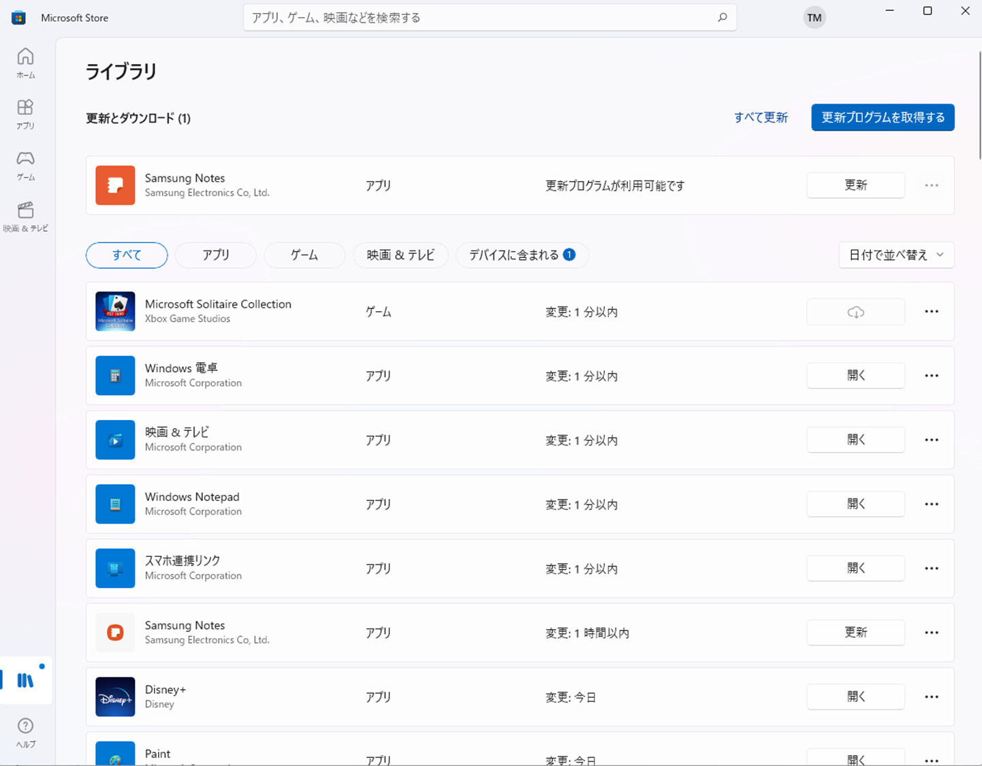This screenshot has height=766, width=982.
Task: Open more options for pending Samsung Notes update
Action: point(932,185)
